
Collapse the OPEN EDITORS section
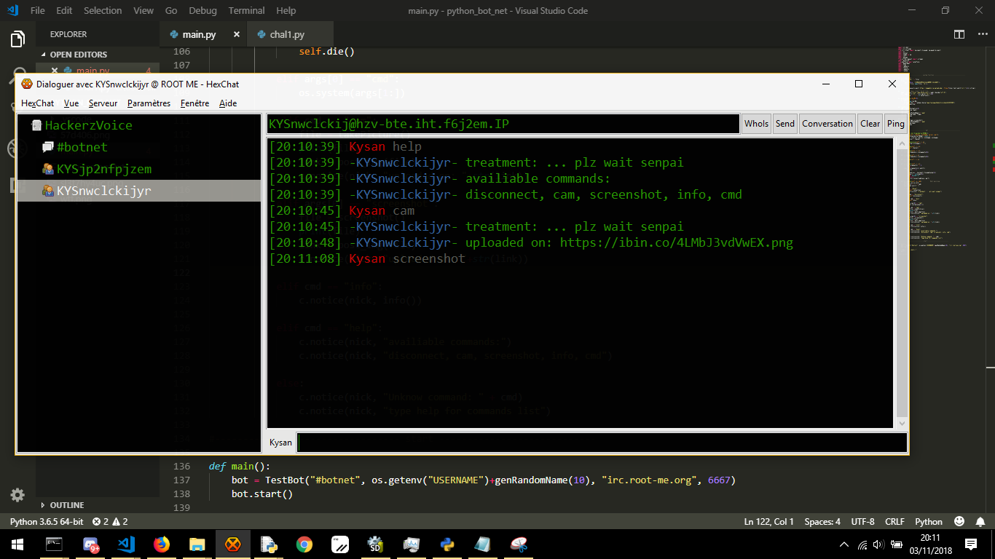78,55
